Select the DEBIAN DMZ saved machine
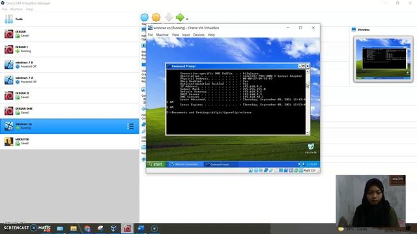Viewport: 417px width, 234px height. [x=70, y=110]
